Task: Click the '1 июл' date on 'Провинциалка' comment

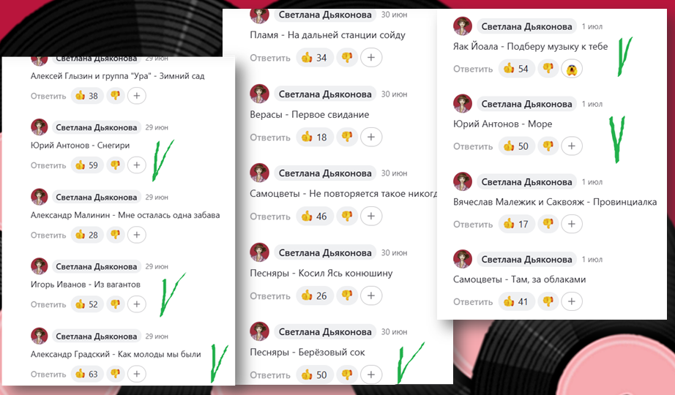Action: pos(592,182)
